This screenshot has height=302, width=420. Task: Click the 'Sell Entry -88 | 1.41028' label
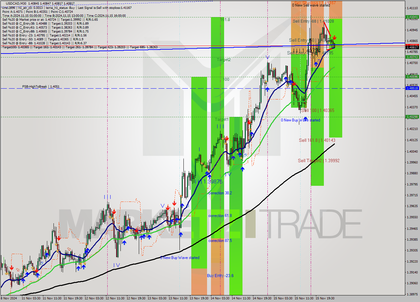[x=313, y=21]
